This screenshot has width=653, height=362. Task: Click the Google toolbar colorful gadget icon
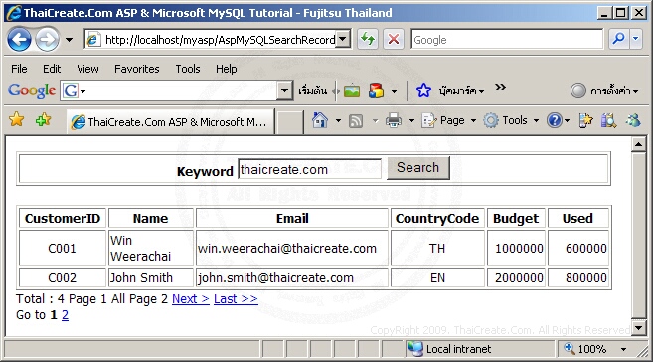click(376, 90)
